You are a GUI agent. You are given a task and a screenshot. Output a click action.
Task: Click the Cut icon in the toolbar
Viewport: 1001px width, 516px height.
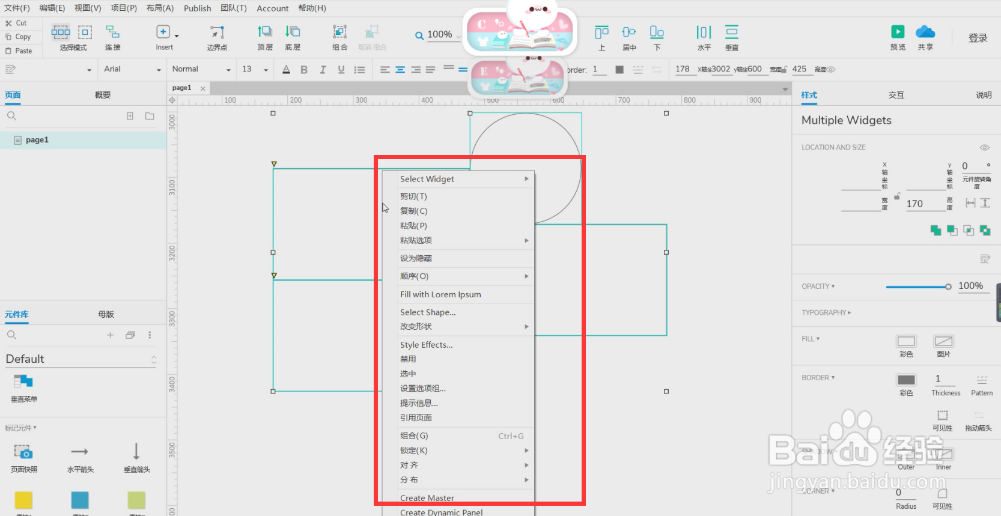point(8,23)
